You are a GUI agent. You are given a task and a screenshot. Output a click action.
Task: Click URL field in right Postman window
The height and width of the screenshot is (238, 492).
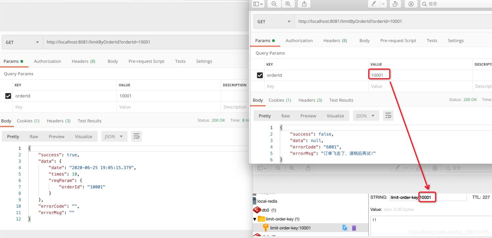click(393, 21)
